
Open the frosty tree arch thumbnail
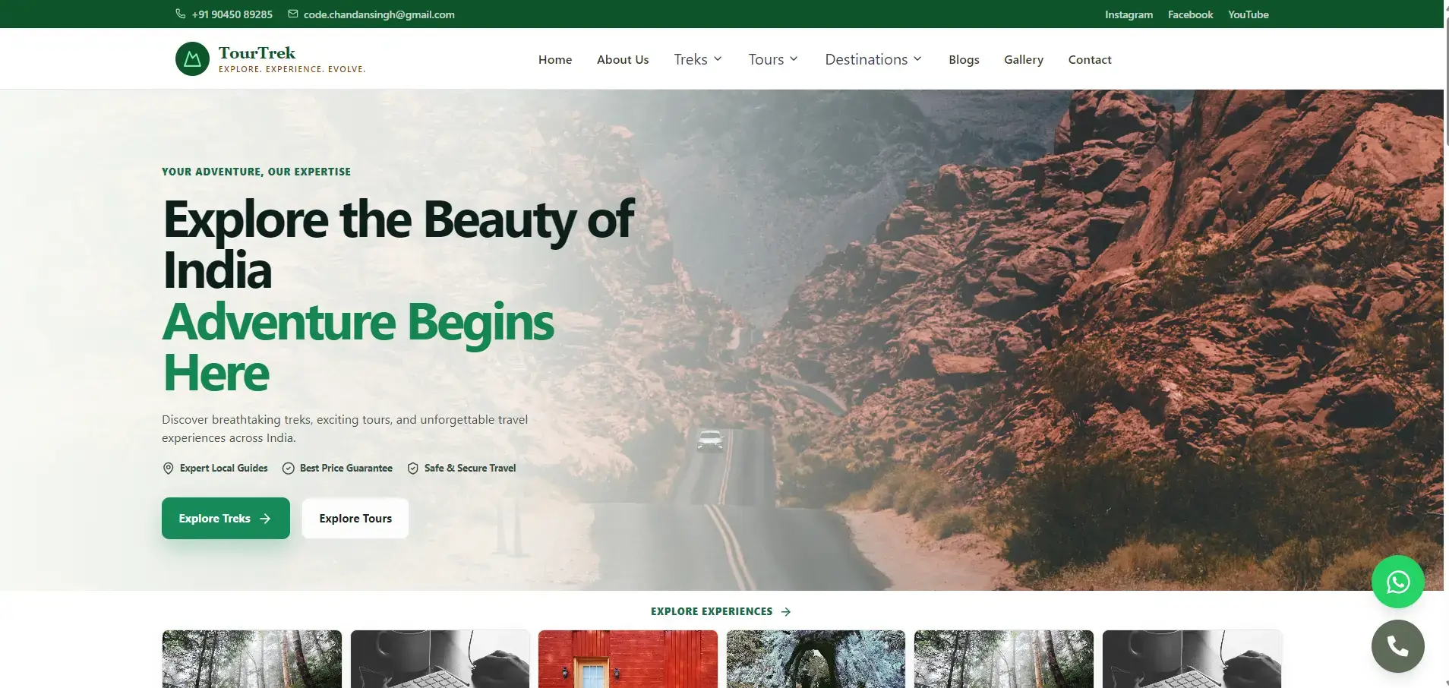(816, 659)
